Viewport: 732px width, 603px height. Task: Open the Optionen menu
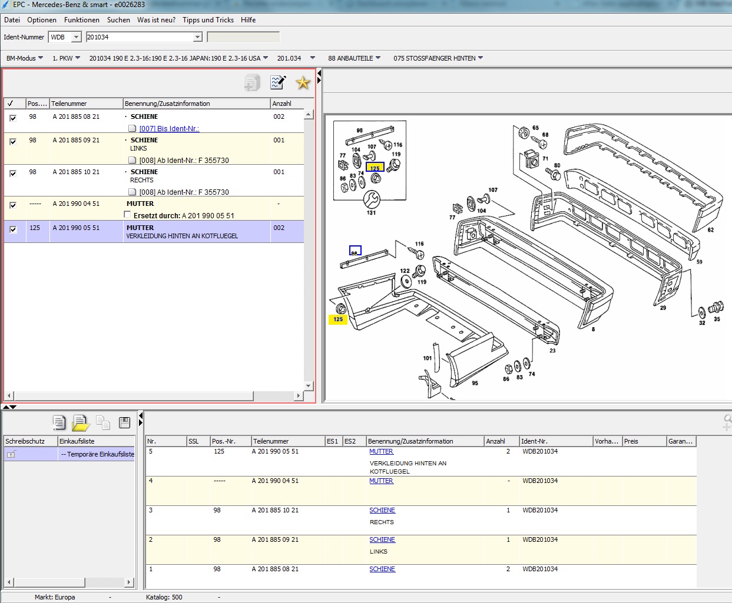coord(42,20)
